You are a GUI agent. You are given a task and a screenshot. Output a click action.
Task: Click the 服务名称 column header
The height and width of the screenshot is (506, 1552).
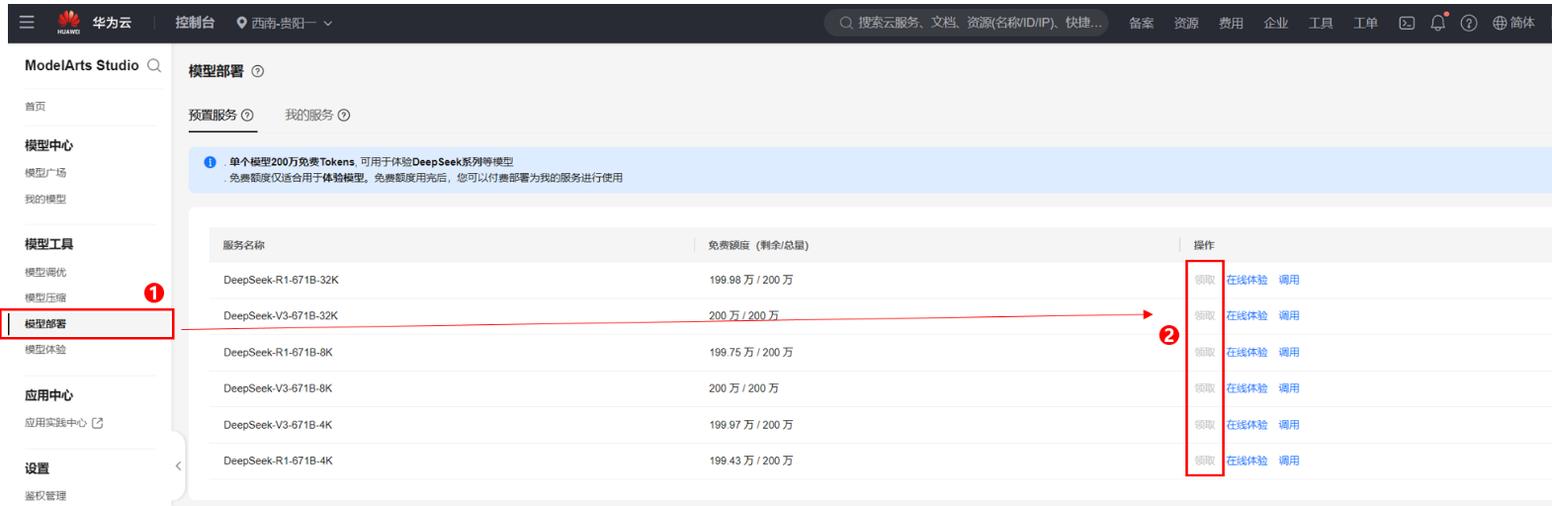pos(243,245)
